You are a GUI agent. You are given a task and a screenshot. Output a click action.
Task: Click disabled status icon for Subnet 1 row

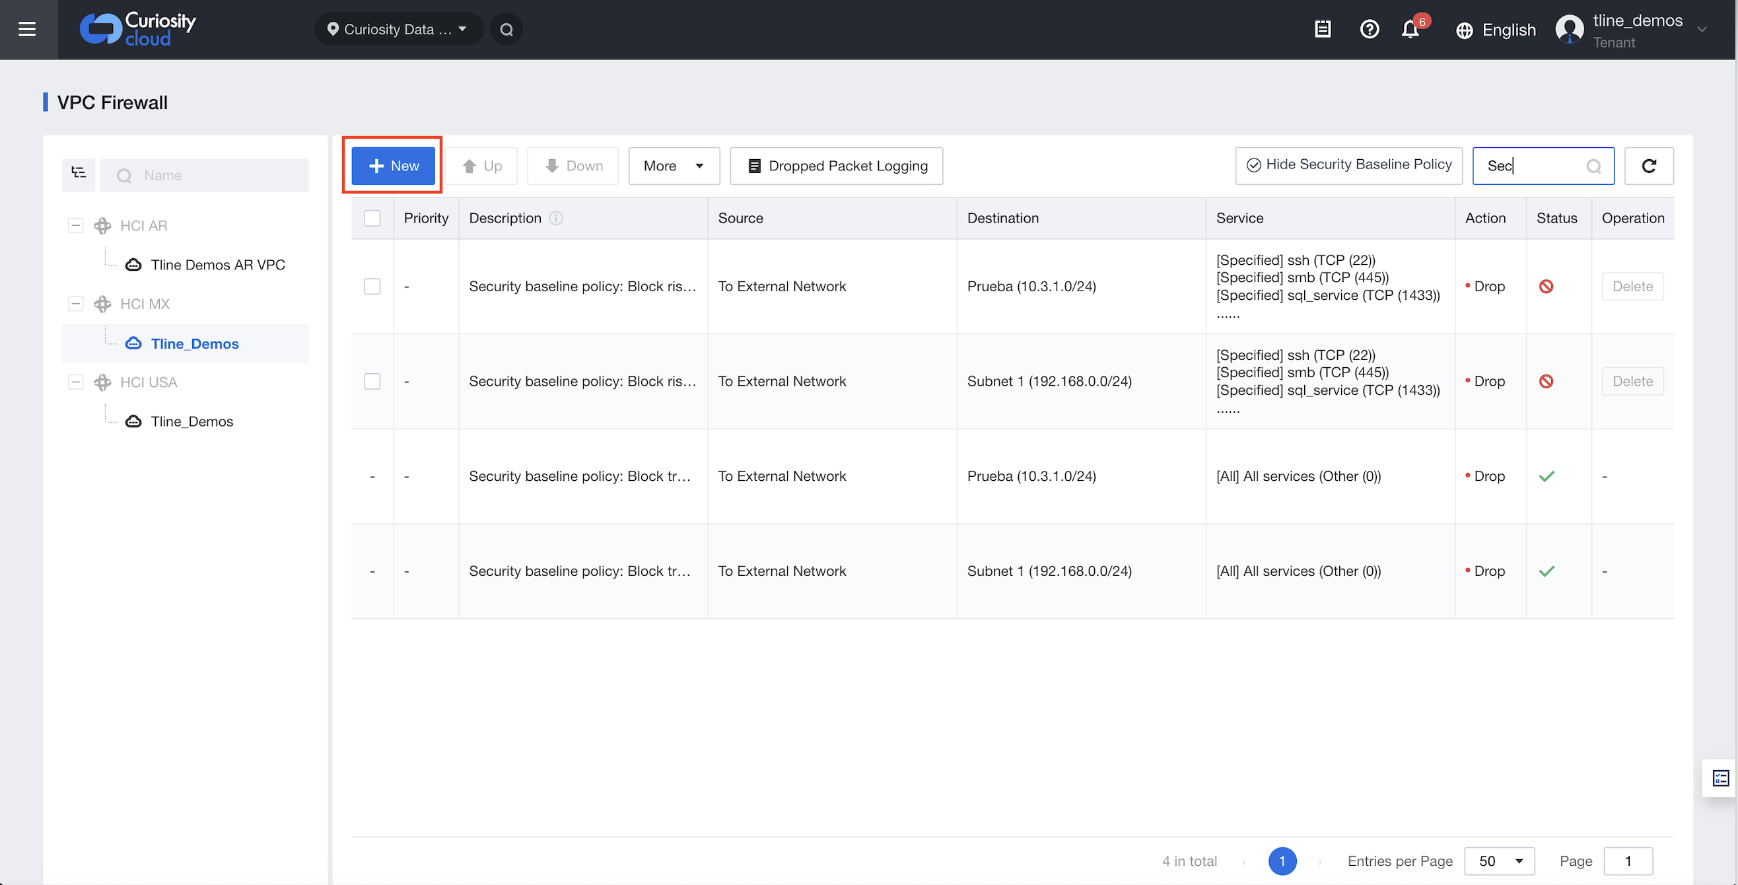pyautogui.click(x=1547, y=381)
